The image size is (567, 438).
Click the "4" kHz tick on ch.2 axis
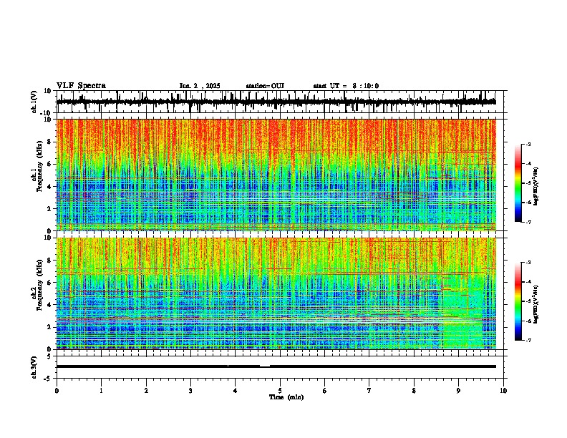(50, 305)
